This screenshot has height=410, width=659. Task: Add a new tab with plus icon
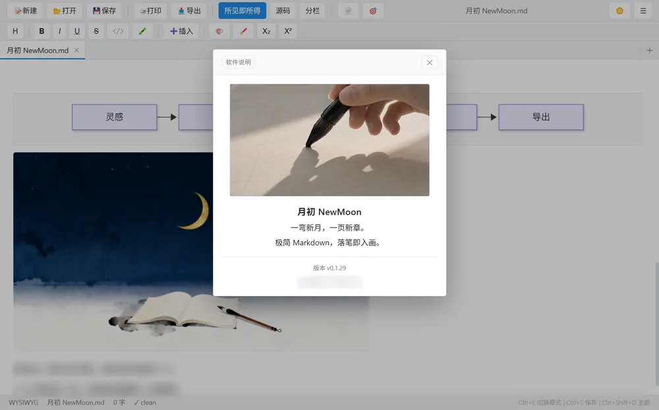point(649,51)
